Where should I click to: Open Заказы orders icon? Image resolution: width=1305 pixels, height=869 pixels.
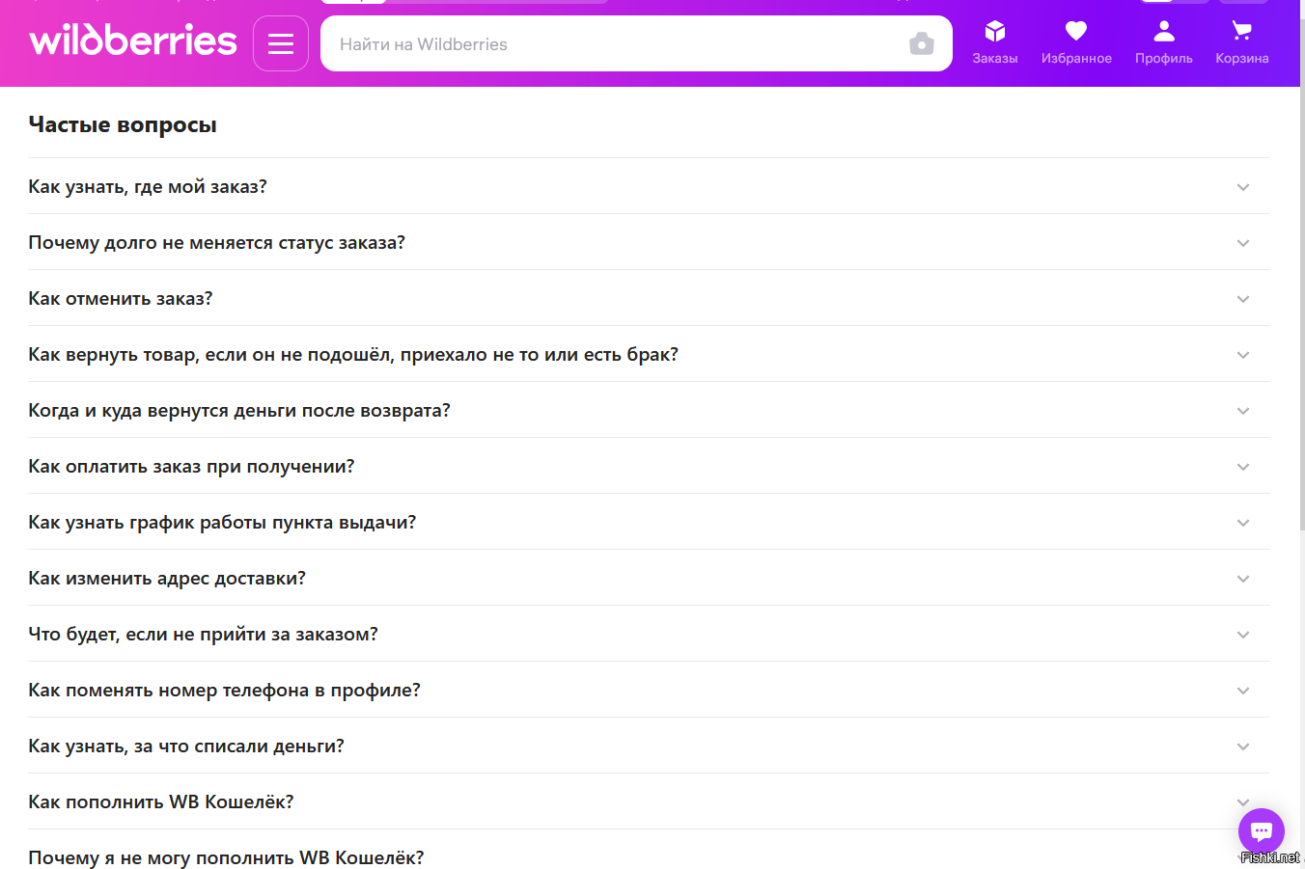point(995,43)
